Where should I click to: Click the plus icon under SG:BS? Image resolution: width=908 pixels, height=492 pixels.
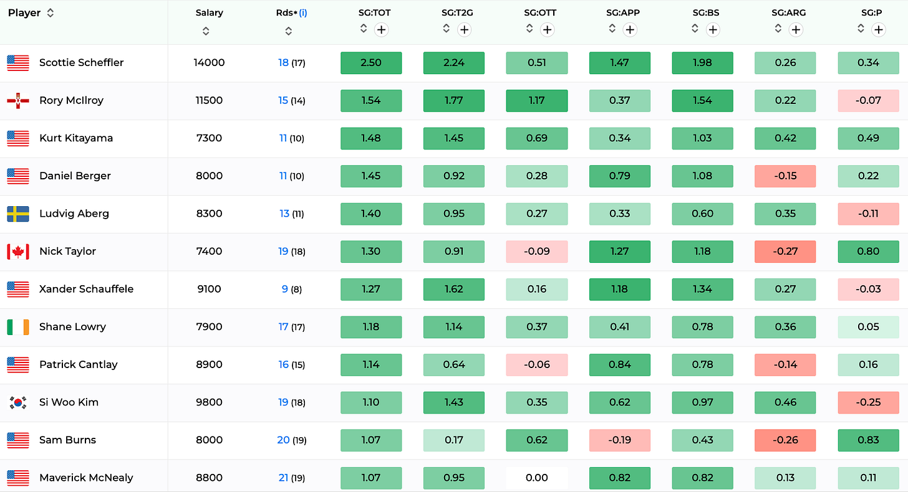coord(713,29)
